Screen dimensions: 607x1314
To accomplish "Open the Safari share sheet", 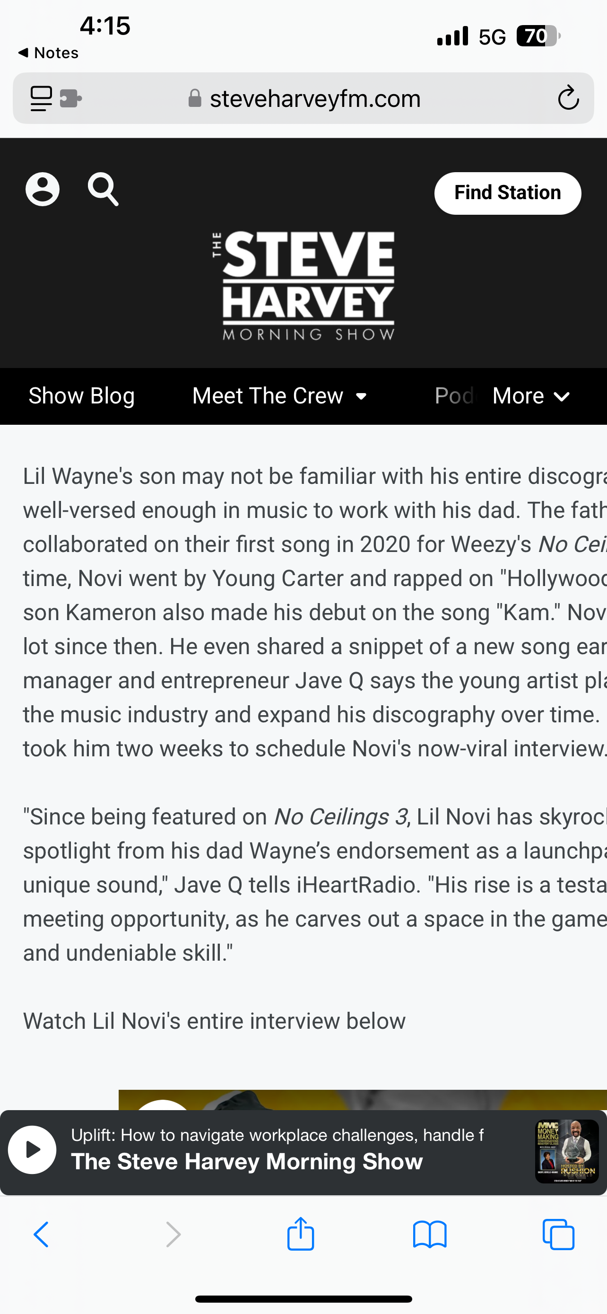I will tap(301, 1235).
